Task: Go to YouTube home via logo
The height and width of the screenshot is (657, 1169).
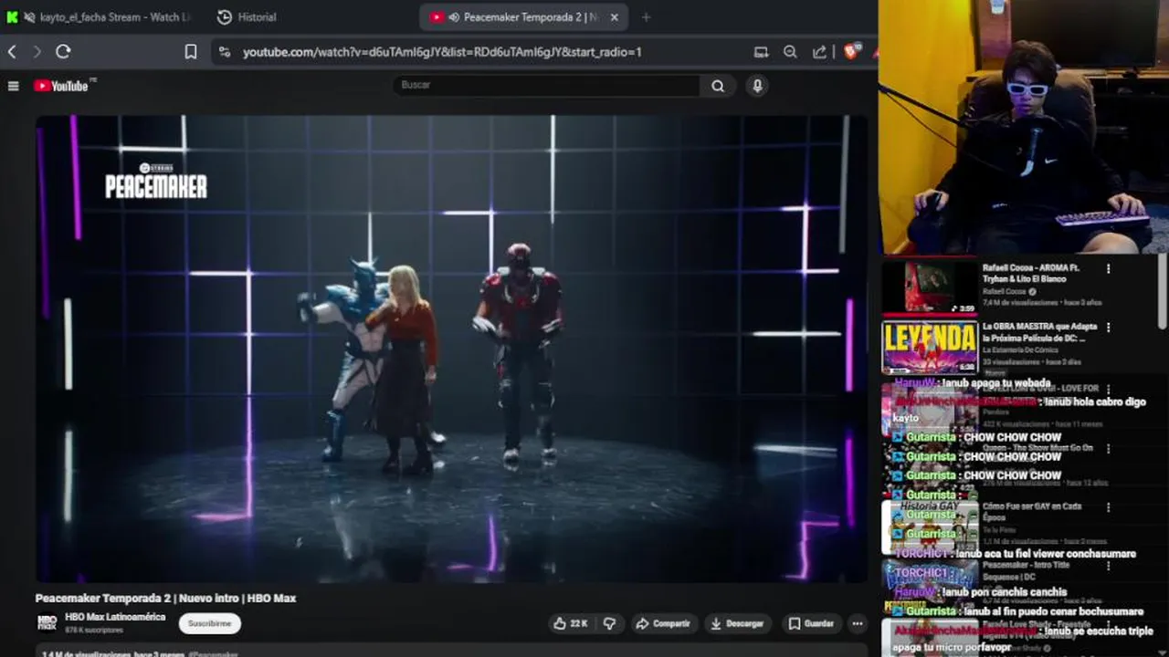Action: (61, 86)
